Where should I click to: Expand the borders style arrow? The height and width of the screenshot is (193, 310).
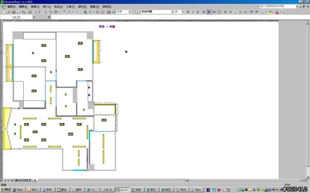[x=266, y=12]
